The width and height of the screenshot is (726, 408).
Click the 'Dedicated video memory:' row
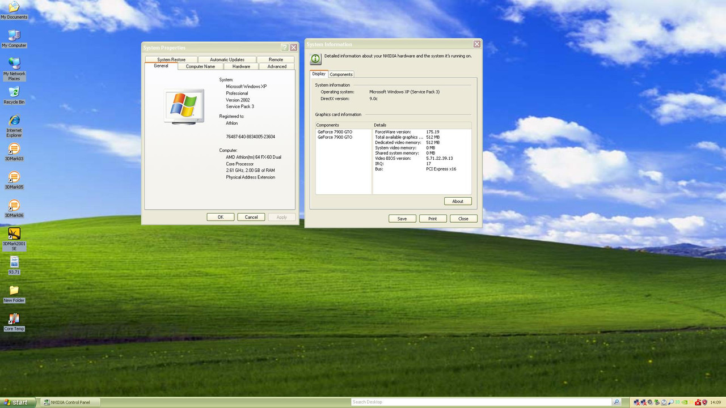pyautogui.click(x=422, y=142)
